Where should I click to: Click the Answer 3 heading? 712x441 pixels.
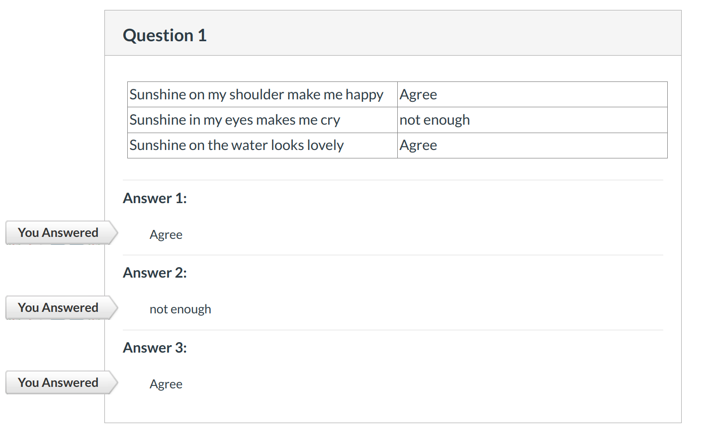[155, 348]
